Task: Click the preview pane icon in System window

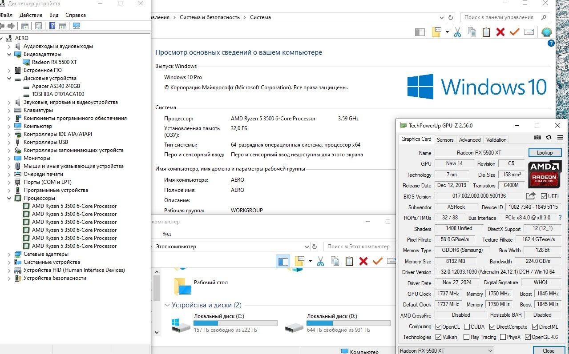Action: point(420,32)
